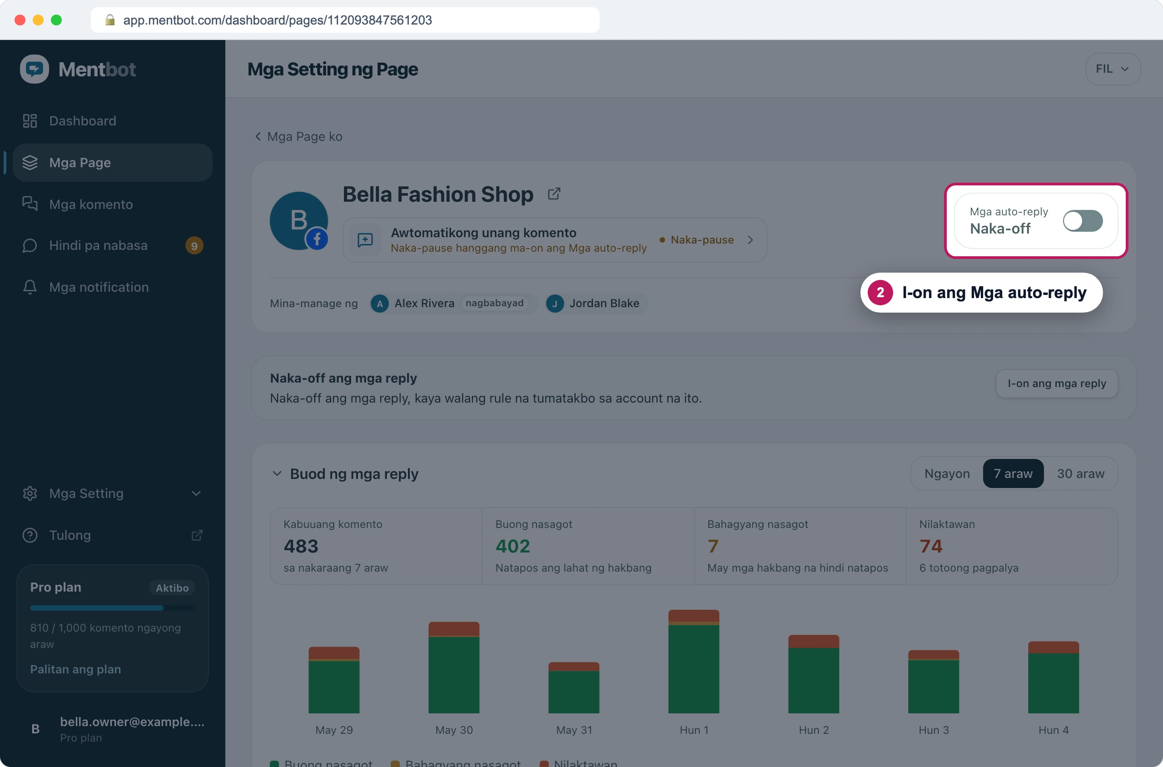Open Bella Fashion Shop external link icon
The height and width of the screenshot is (767, 1163).
pyautogui.click(x=554, y=194)
